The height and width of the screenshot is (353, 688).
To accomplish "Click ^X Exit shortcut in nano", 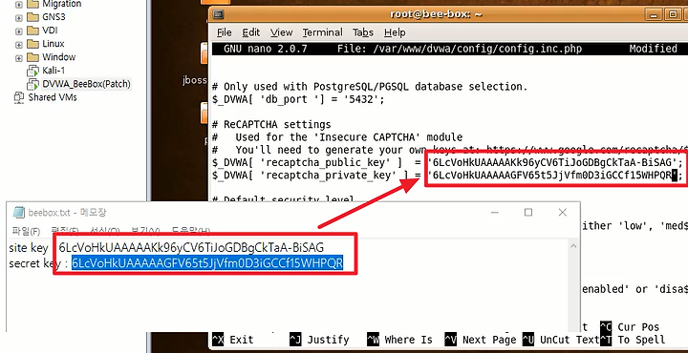I will coord(233,340).
